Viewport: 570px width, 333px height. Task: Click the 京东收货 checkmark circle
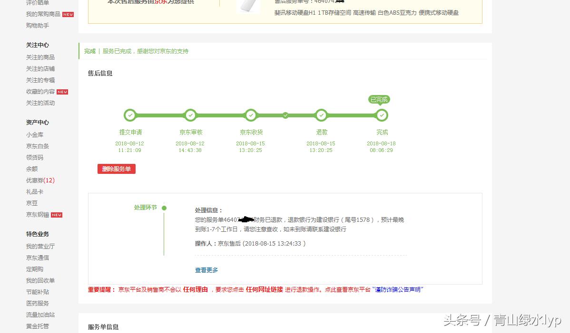pyautogui.click(x=251, y=115)
